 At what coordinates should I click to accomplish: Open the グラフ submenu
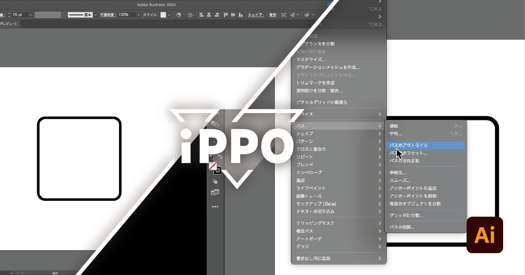[x=339, y=247]
